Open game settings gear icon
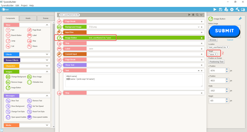This screenshot has height=132, width=247. [x=232, y=10]
